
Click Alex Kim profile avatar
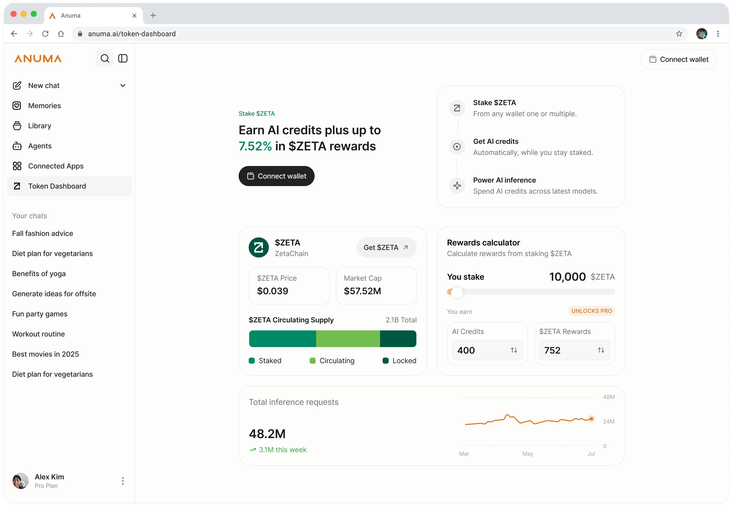coord(20,481)
